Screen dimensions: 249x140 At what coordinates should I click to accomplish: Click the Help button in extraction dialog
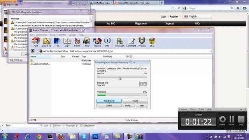pyautogui.click(x=142, y=105)
